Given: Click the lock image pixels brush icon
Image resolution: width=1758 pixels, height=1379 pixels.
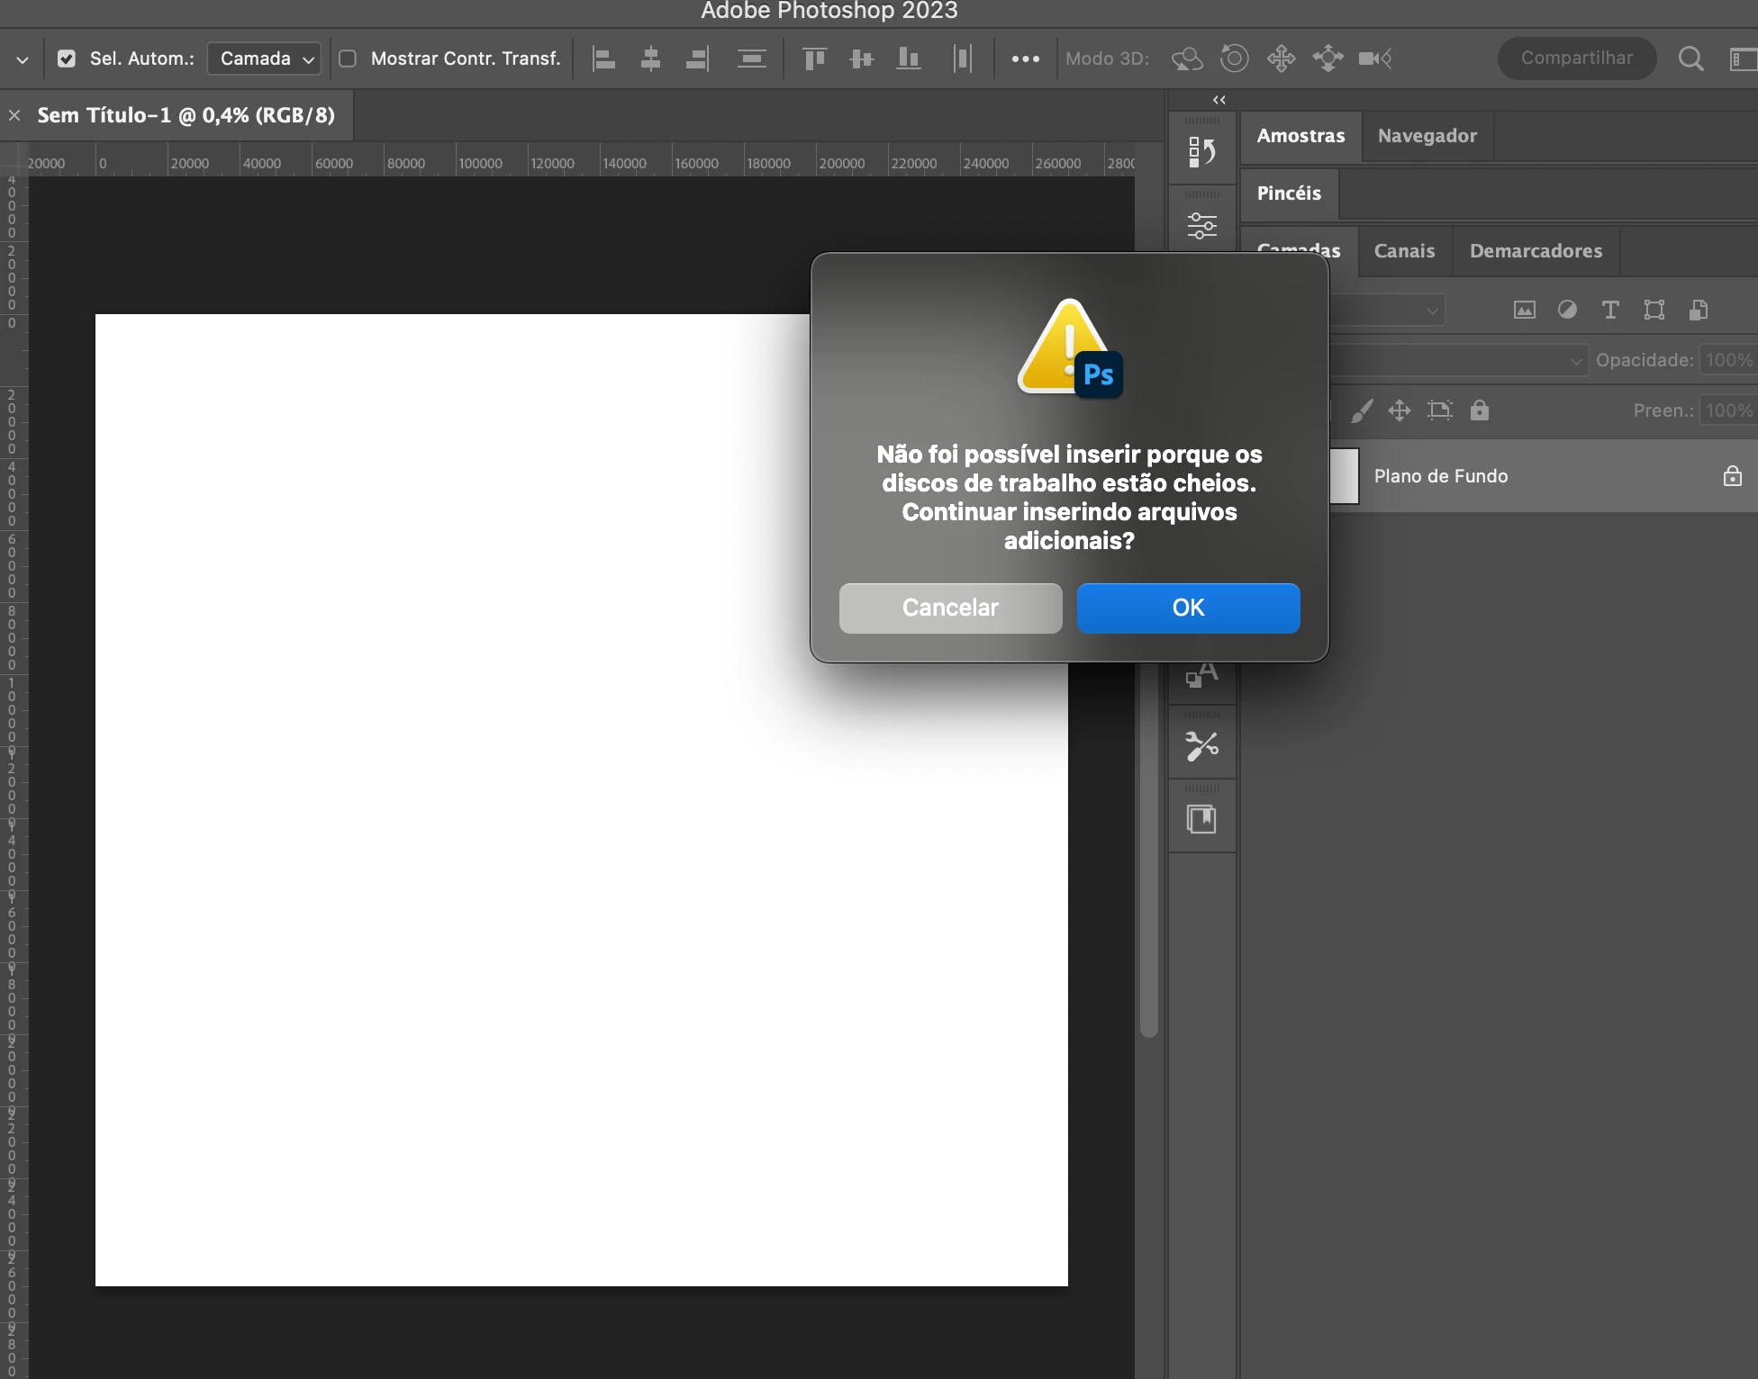Looking at the screenshot, I should [x=1362, y=411].
